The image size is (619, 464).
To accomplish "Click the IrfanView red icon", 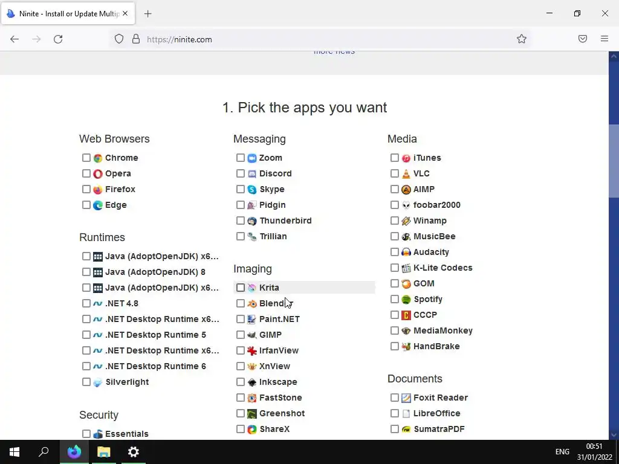I will pyautogui.click(x=252, y=351).
